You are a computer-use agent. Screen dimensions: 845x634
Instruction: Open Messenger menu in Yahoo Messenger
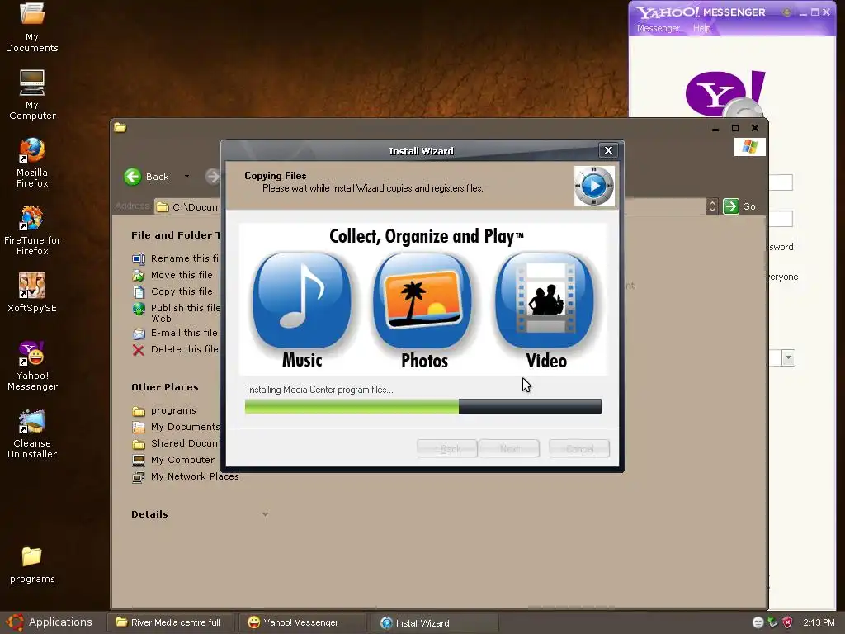[x=658, y=28]
